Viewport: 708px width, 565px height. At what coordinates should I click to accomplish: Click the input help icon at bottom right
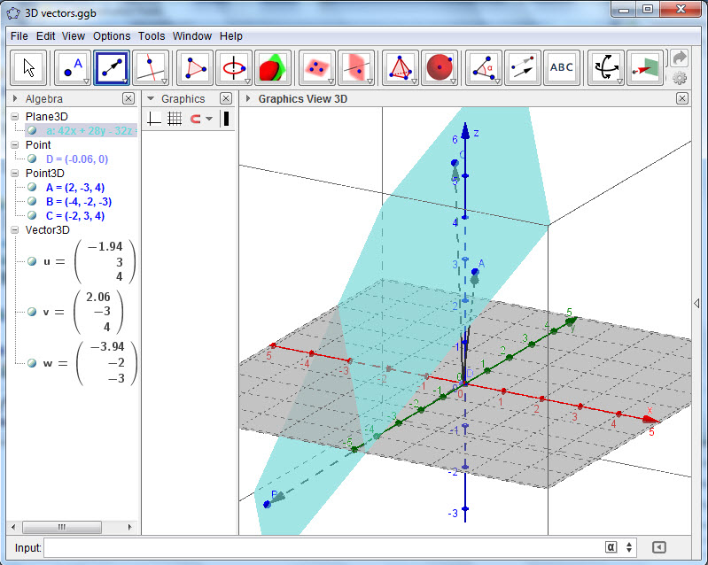click(659, 547)
